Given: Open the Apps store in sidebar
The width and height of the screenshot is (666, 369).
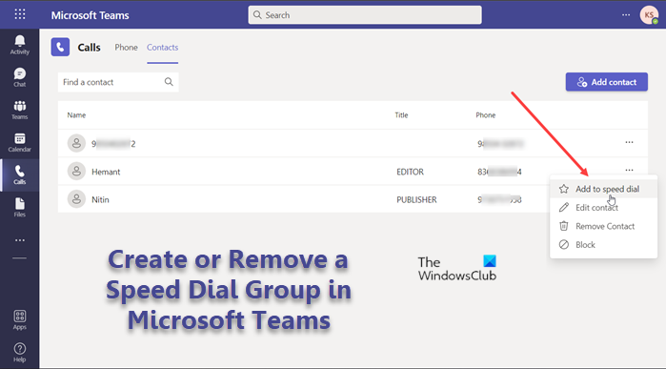Looking at the screenshot, I should coord(20,320).
